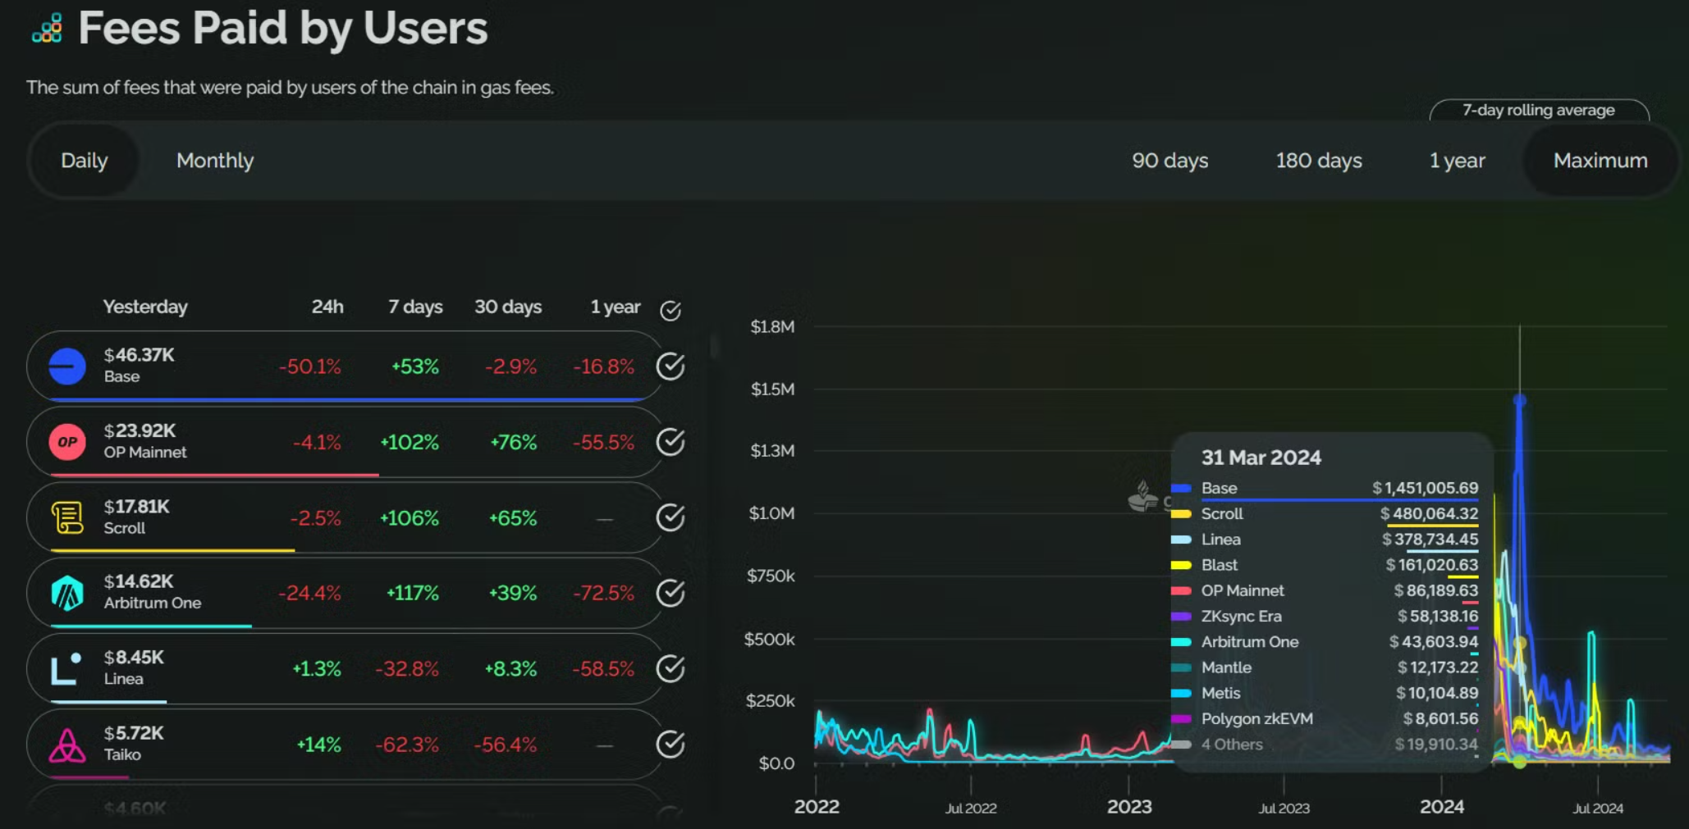Click Linea $378,734.45 tooltip value
Viewport: 1689px width, 829px height.
1430,539
